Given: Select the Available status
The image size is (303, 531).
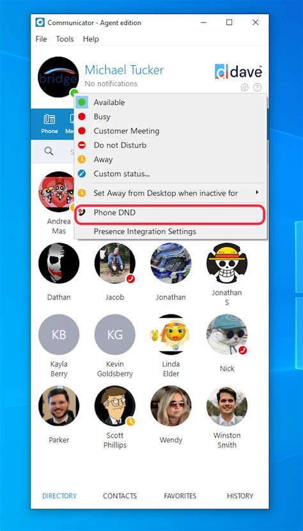Looking at the screenshot, I should 171,102.
